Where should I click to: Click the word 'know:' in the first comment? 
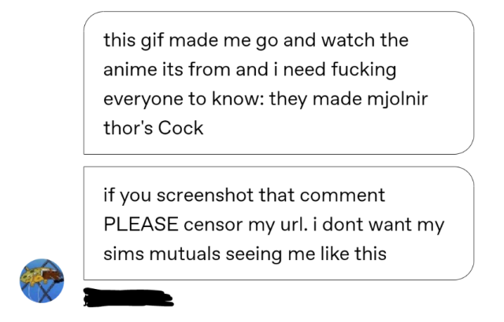point(238,98)
